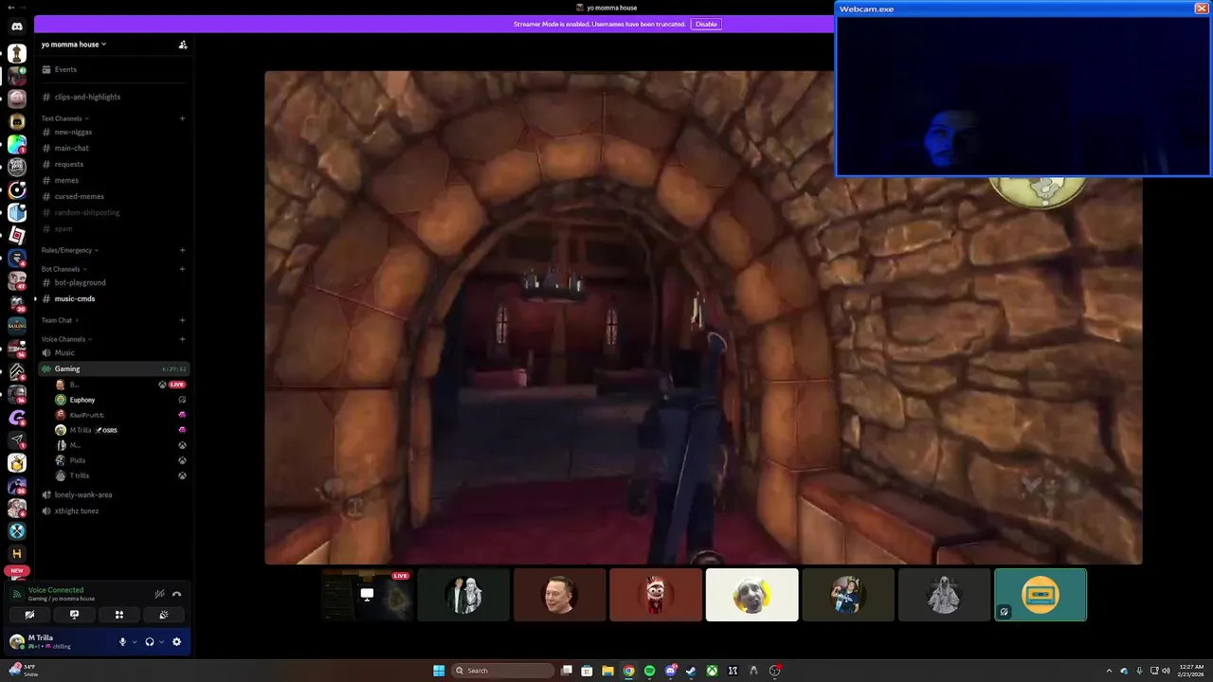Toggle microphone mute in user panel
This screenshot has width=1213, height=682.
[x=122, y=642]
